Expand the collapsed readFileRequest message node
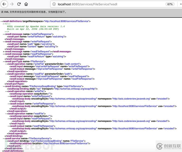 (3, 52)
